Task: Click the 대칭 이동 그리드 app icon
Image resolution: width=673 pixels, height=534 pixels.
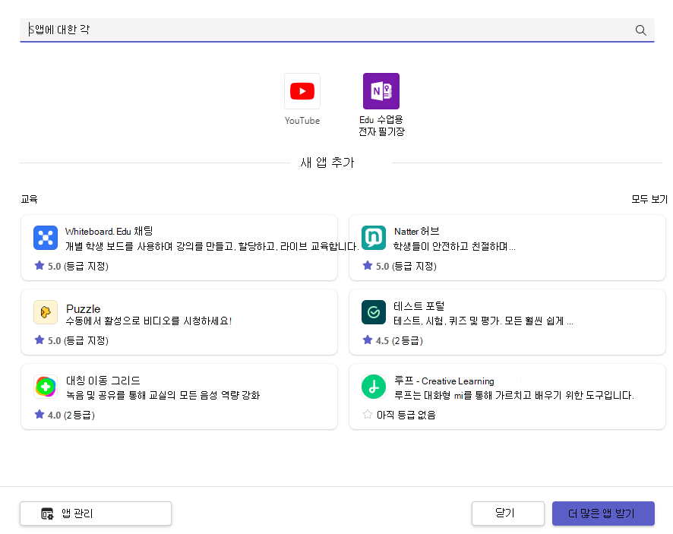Action: [x=46, y=387]
